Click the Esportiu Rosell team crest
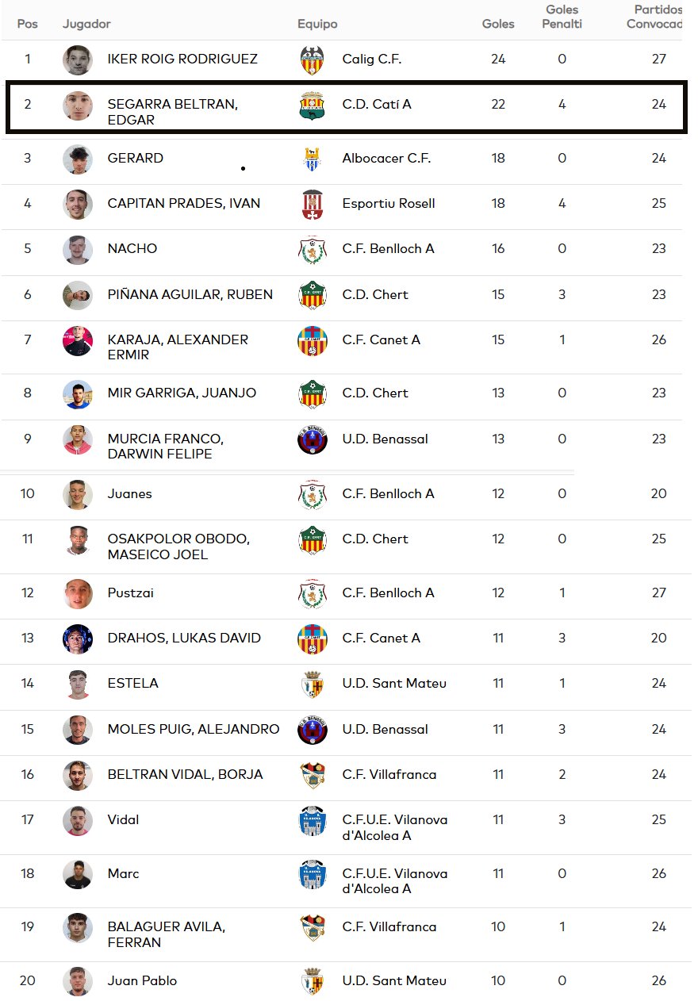 [313, 204]
